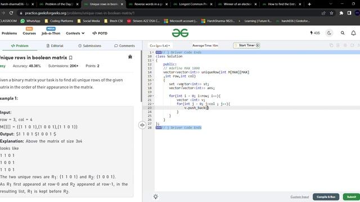Open POTD nav link
The width and height of the screenshot is (360, 202).
coord(100,33)
